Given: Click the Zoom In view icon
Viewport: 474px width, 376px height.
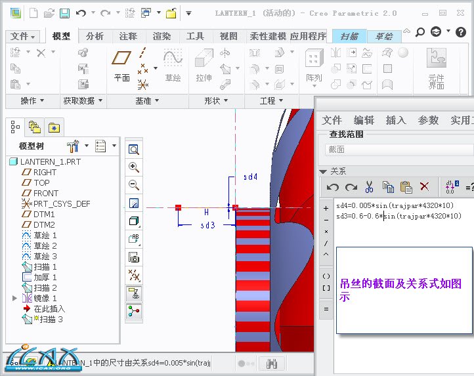Looking at the screenshot, I should pyautogui.click(x=134, y=167).
